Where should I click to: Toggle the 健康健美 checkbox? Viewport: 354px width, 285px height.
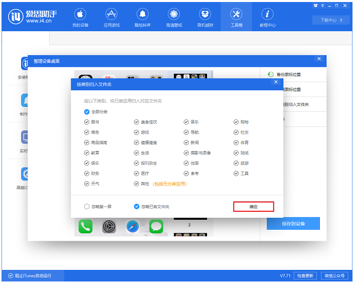(136, 143)
